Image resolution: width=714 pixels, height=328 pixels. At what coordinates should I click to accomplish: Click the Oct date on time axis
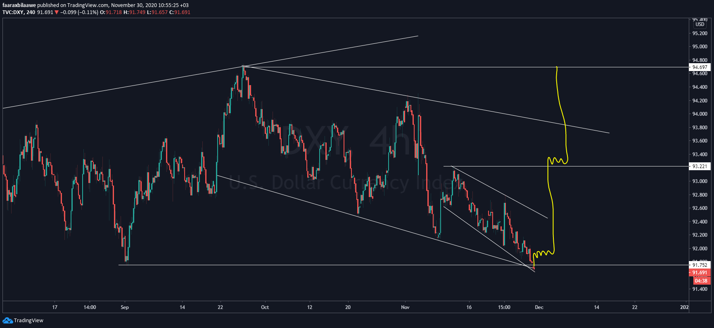click(x=265, y=307)
